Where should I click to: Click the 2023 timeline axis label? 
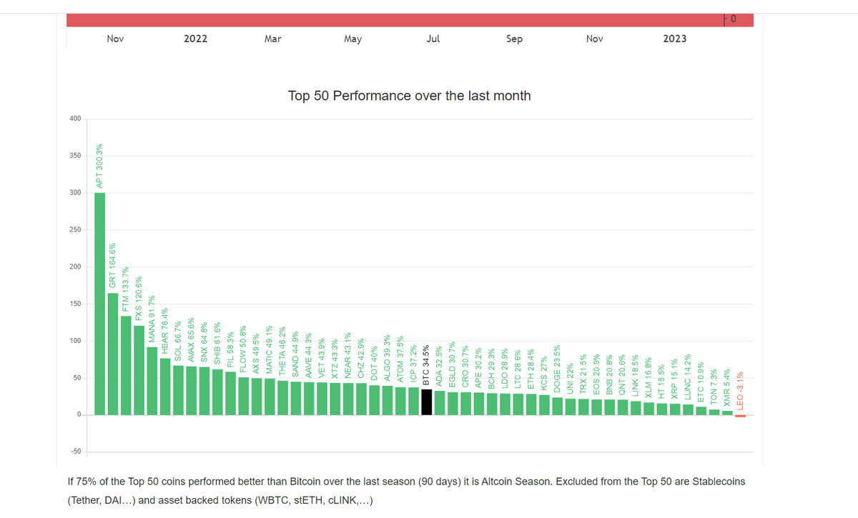674,39
